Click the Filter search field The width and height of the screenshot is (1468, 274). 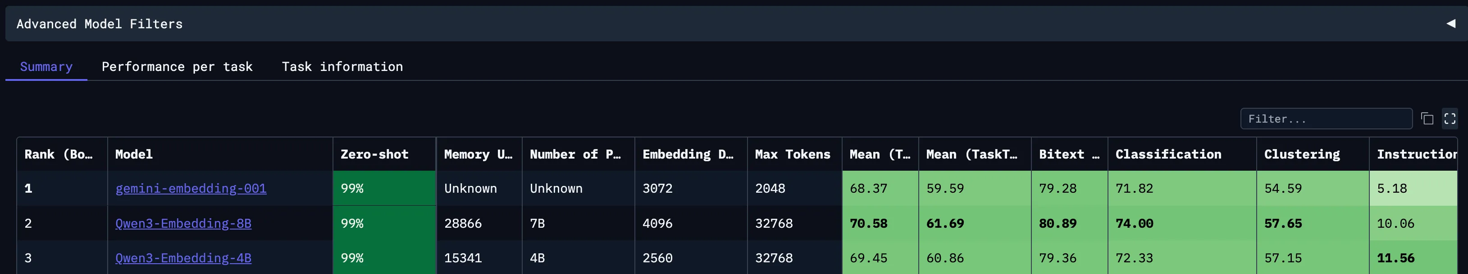pyautogui.click(x=1326, y=119)
